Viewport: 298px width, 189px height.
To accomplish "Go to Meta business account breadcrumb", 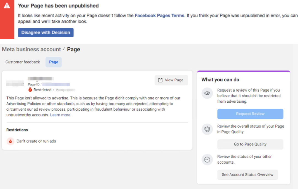I will tap(31, 50).
